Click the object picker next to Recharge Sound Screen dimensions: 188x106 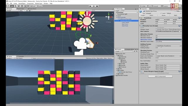coord(181,67)
